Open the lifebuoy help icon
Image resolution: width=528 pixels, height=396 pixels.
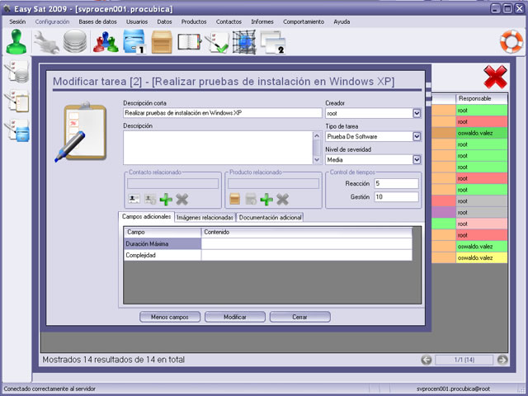pyautogui.click(x=511, y=42)
